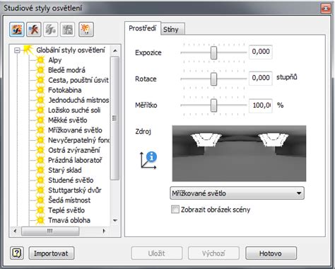This screenshot has height=269, width=335.
Task: Select the Teplé světlo style
Action: click(x=66, y=210)
